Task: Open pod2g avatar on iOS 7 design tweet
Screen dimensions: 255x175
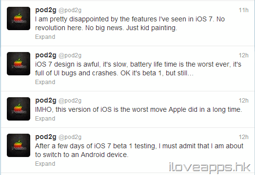Action: (x=19, y=64)
